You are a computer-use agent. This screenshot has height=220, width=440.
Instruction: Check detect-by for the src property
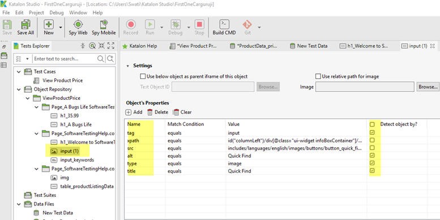[372, 148]
